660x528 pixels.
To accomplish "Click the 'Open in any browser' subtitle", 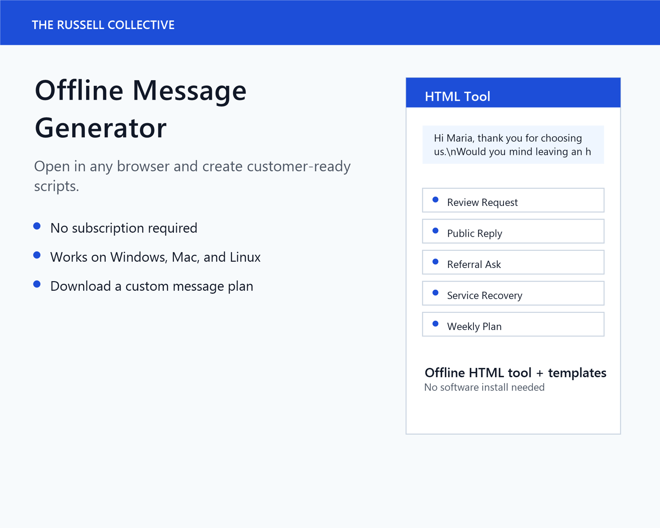I will [x=192, y=176].
